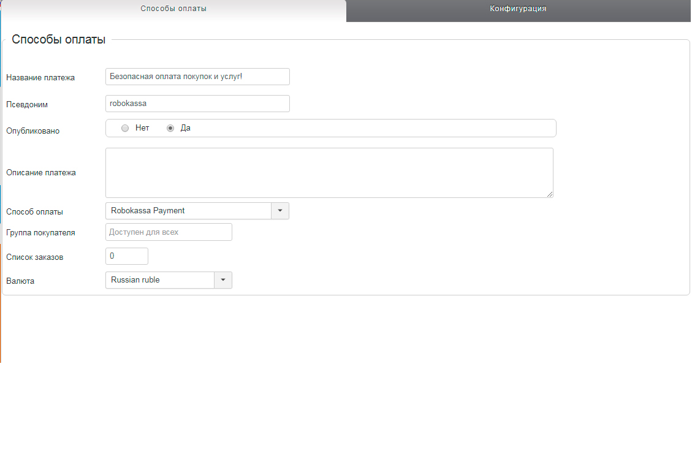Viewport: 692px width, 456px height.
Task: Select the Да radio button
Action: point(171,128)
